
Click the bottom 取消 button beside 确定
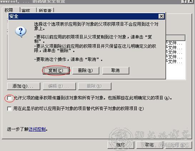[x=150, y=145]
